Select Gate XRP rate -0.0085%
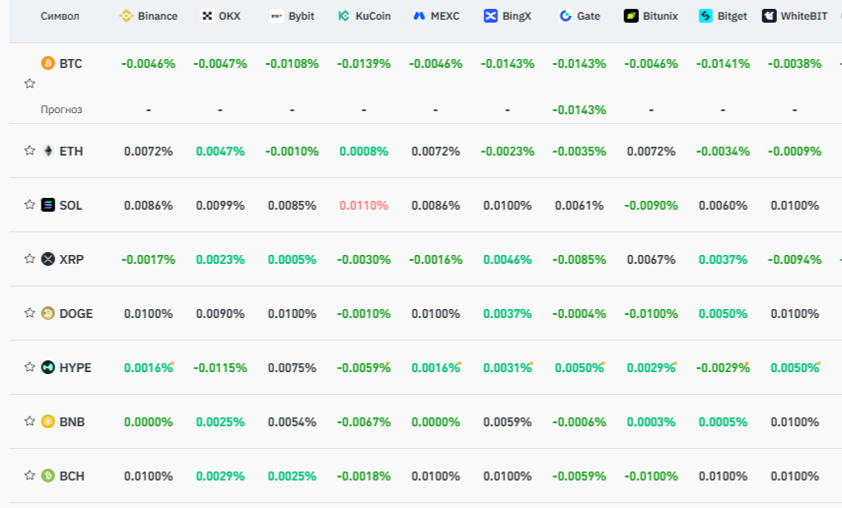Viewport: 842px width, 508px height. [579, 259]
